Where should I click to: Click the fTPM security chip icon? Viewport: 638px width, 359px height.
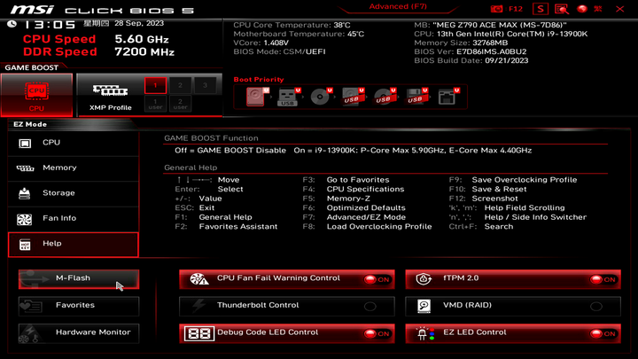[x=424, y=279]
